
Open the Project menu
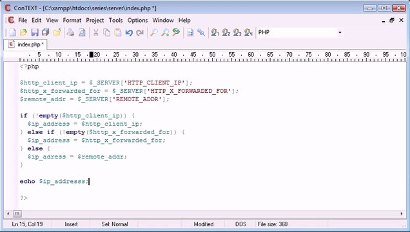pos(95,20)
